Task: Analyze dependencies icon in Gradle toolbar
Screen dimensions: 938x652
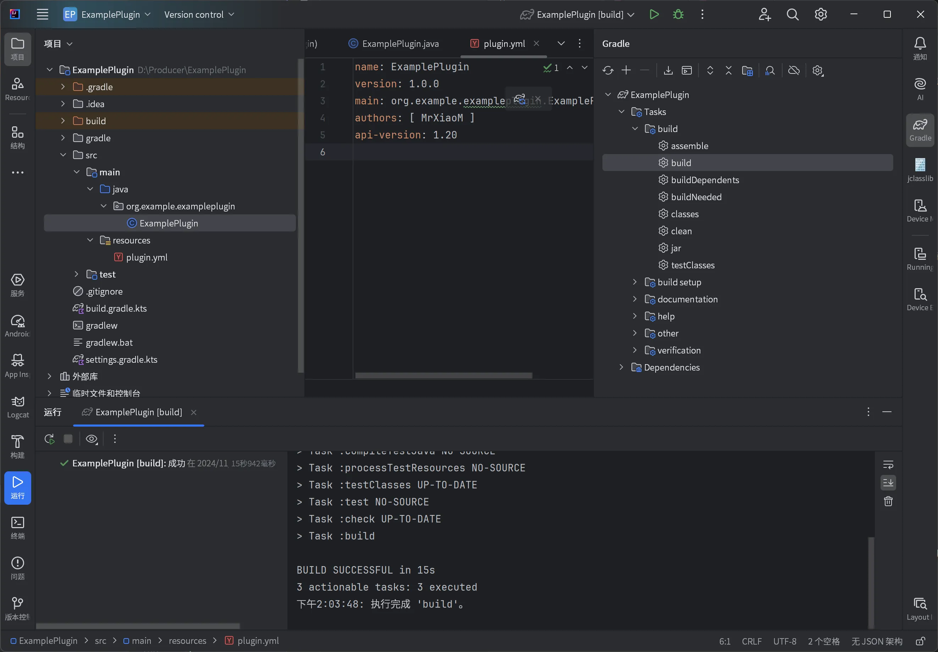Action: pos(770,70)
